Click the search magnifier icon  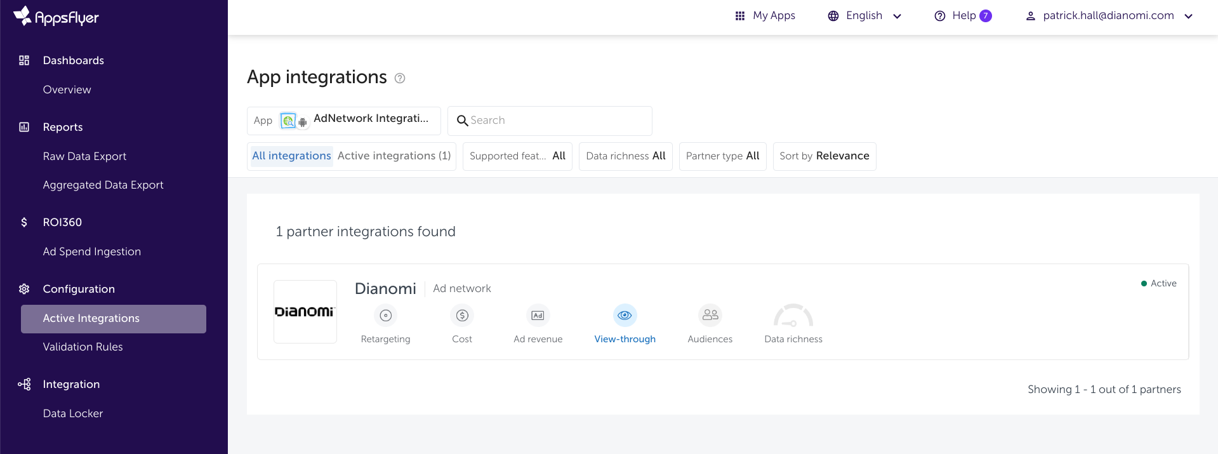pos(463,121)
